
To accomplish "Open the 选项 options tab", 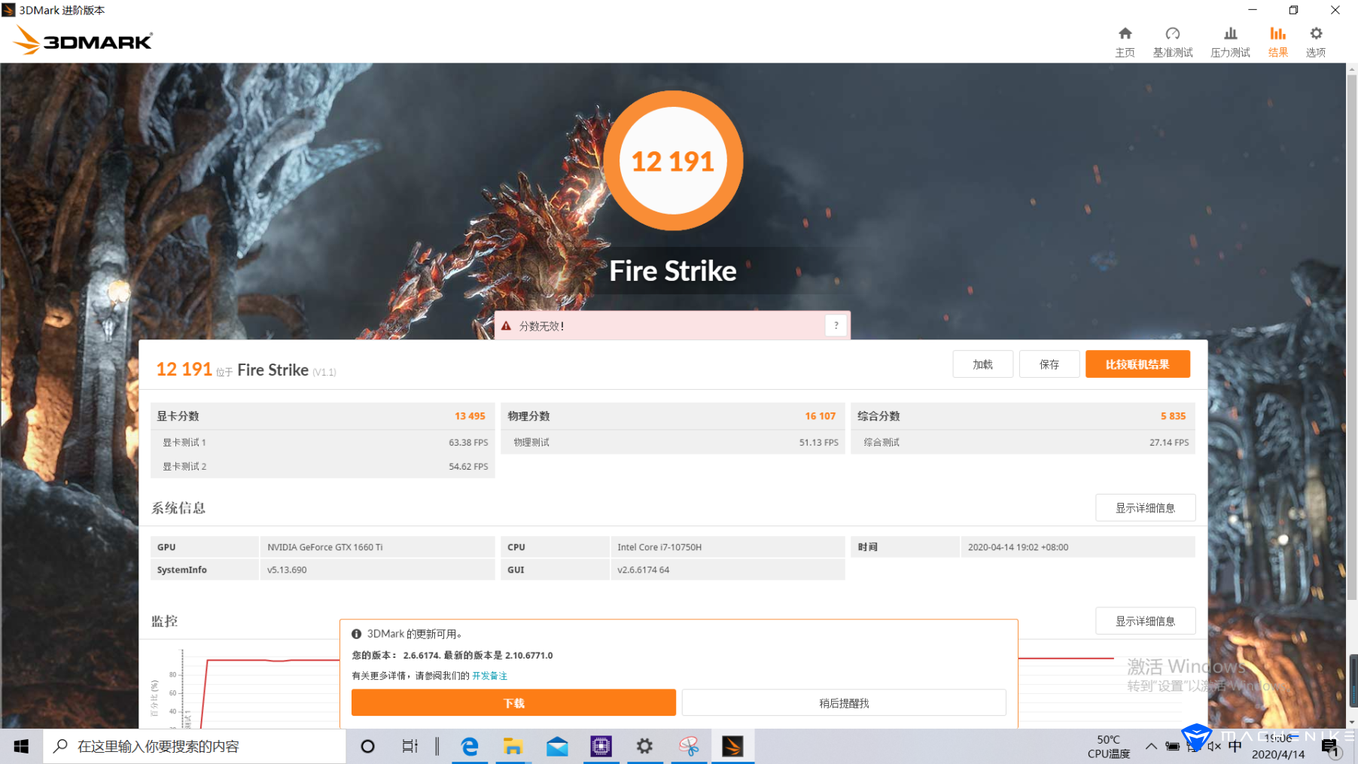I will click(1316, 42).
